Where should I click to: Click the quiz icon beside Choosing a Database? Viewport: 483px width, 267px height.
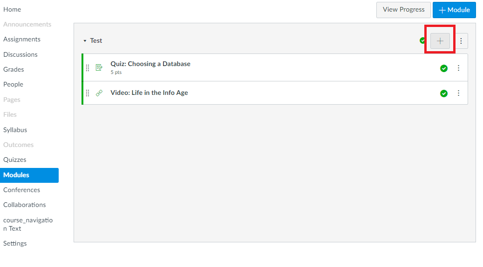(x=99, y=67)
